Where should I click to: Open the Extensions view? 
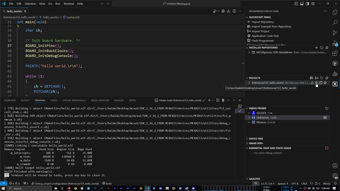click(x=335, y=53)
